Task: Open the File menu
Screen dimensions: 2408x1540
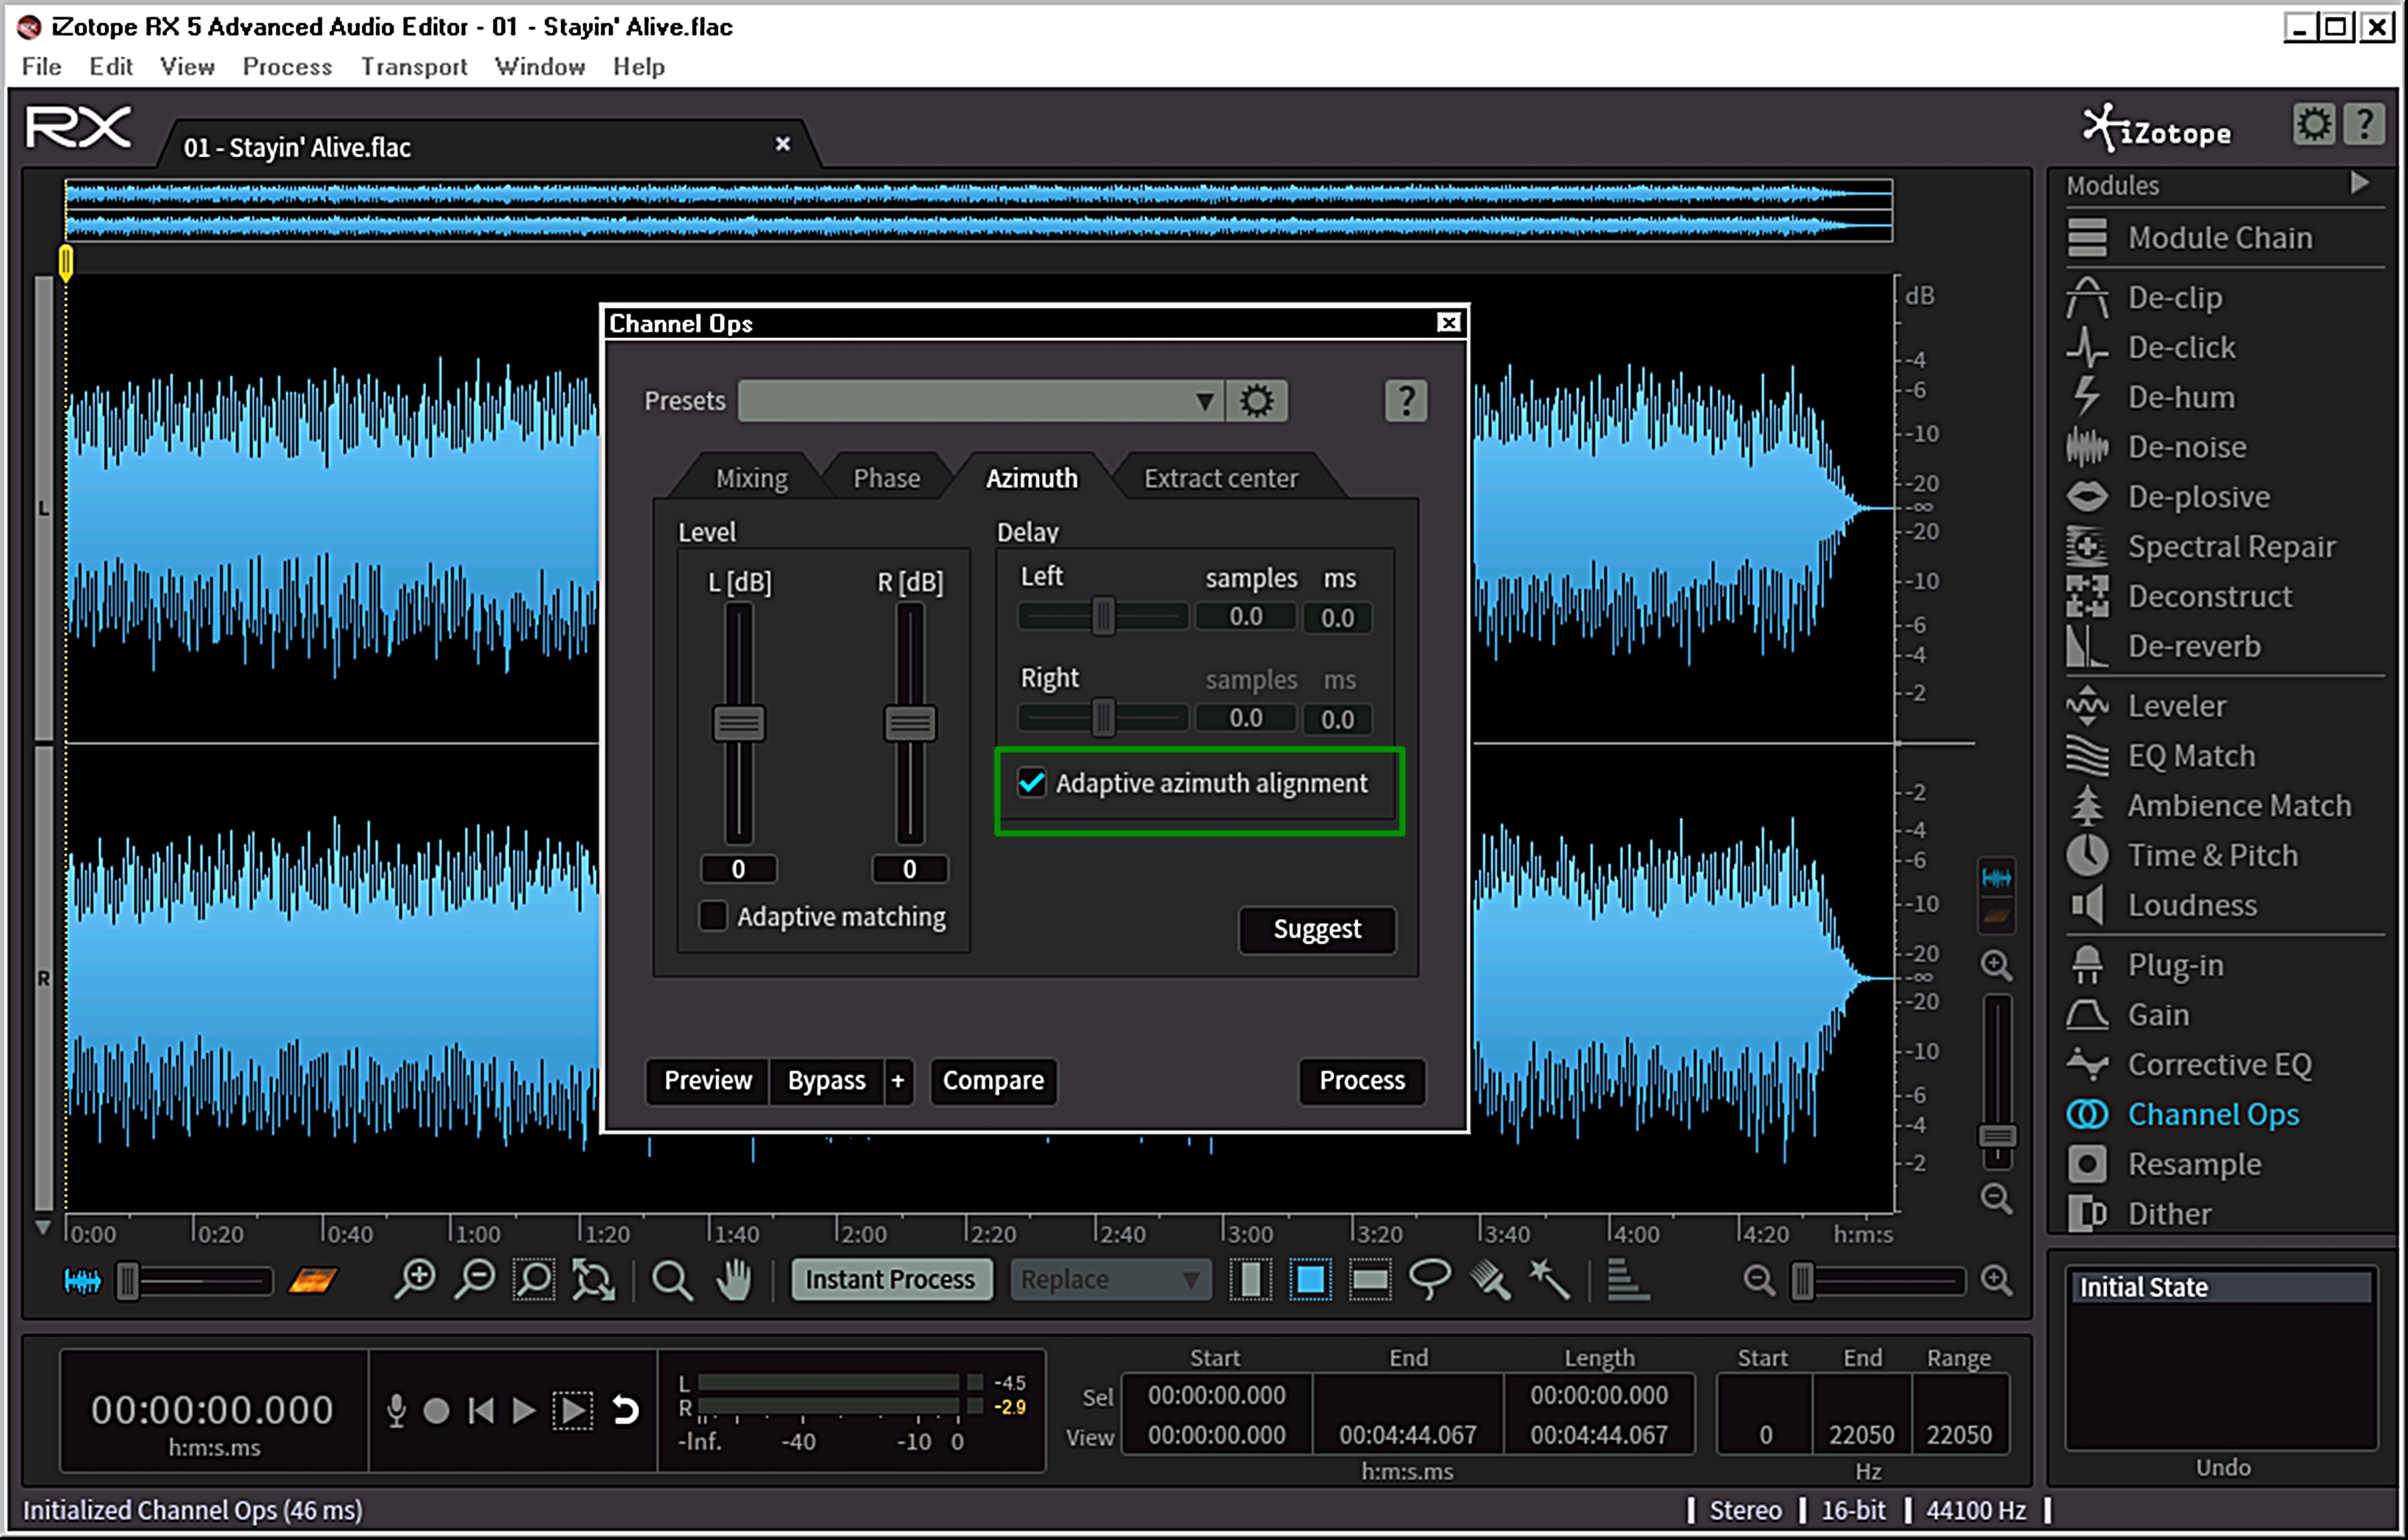Action: (41, 66)
